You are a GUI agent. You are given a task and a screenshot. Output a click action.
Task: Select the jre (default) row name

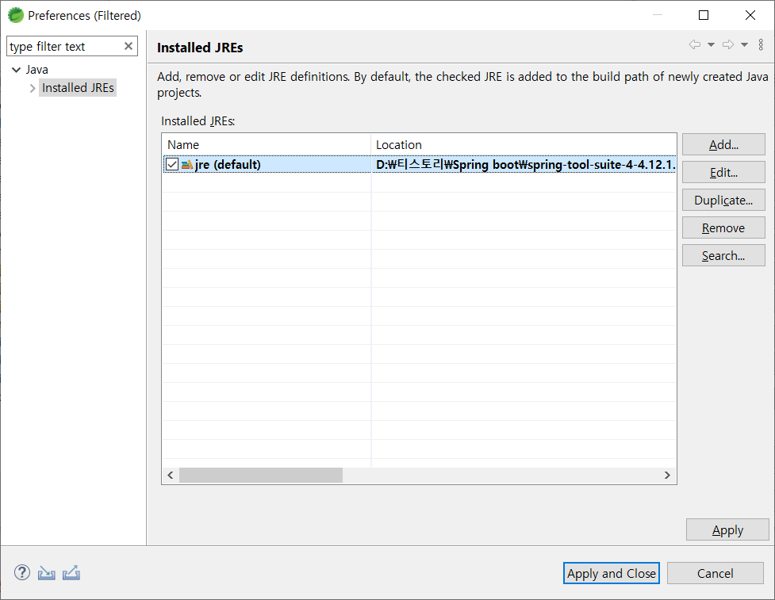tap(228, 164)
